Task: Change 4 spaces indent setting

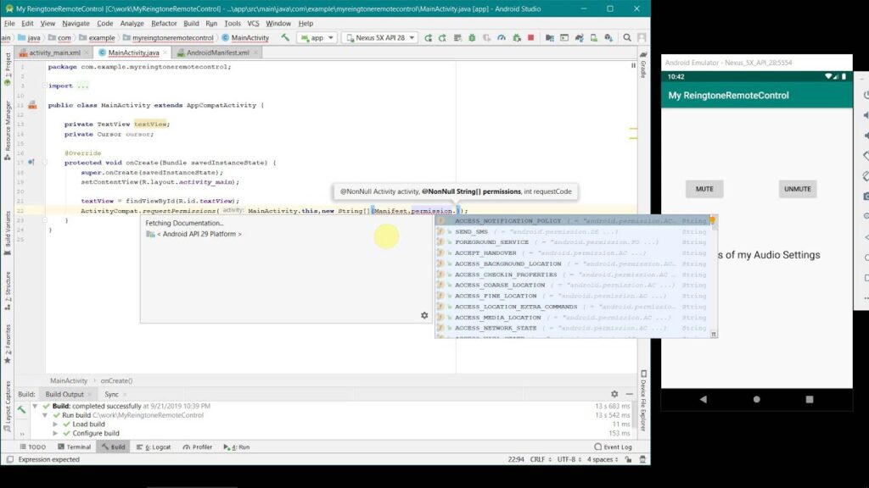Action: pyautogui.click(x=603, y=459)
